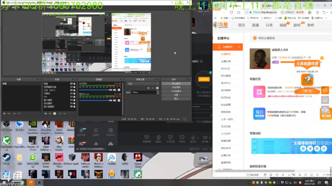332x186 pixels.
Task: Open the 淡出 scene transition dropdown
Action: point(143,84)
